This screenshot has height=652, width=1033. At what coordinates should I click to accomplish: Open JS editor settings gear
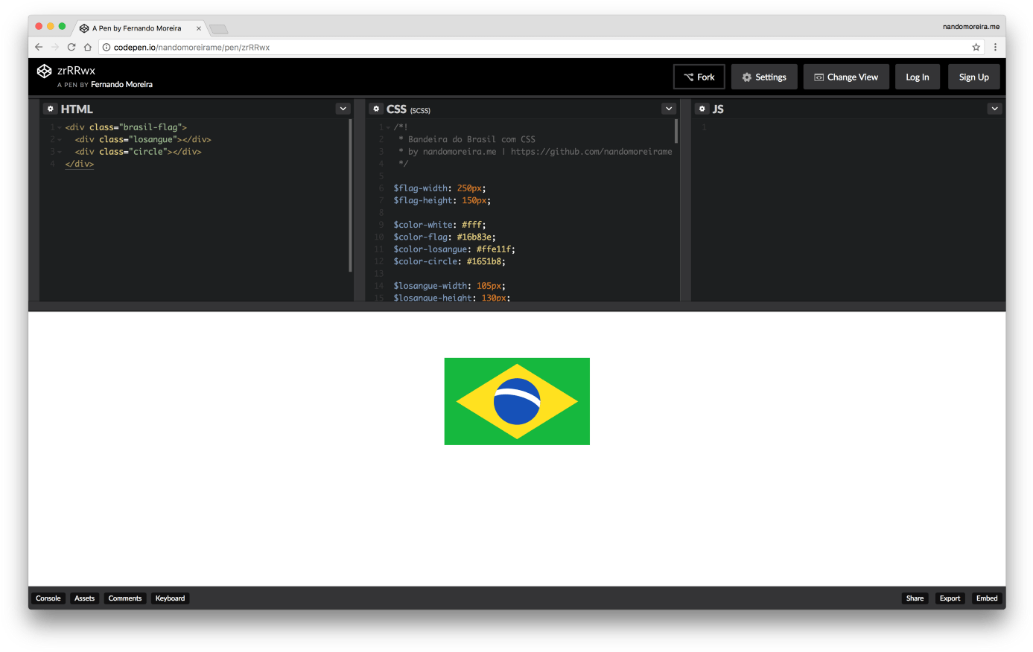pos(702,109)
